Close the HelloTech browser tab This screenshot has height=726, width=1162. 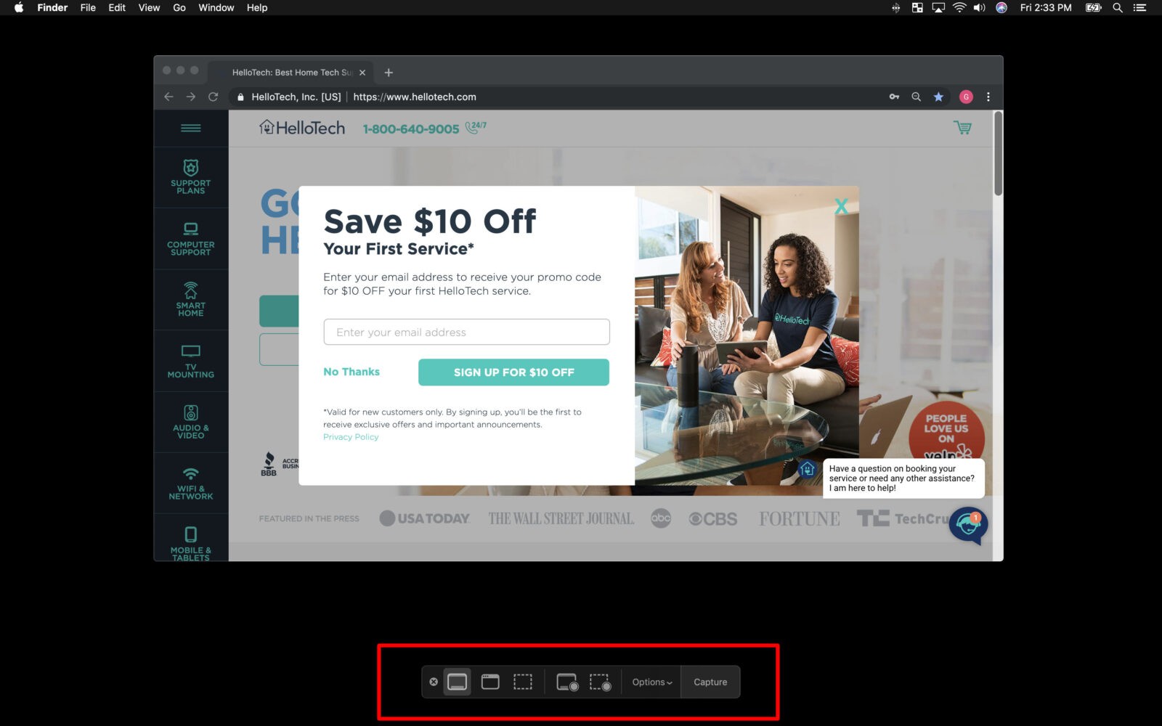[x=362, y=73]
